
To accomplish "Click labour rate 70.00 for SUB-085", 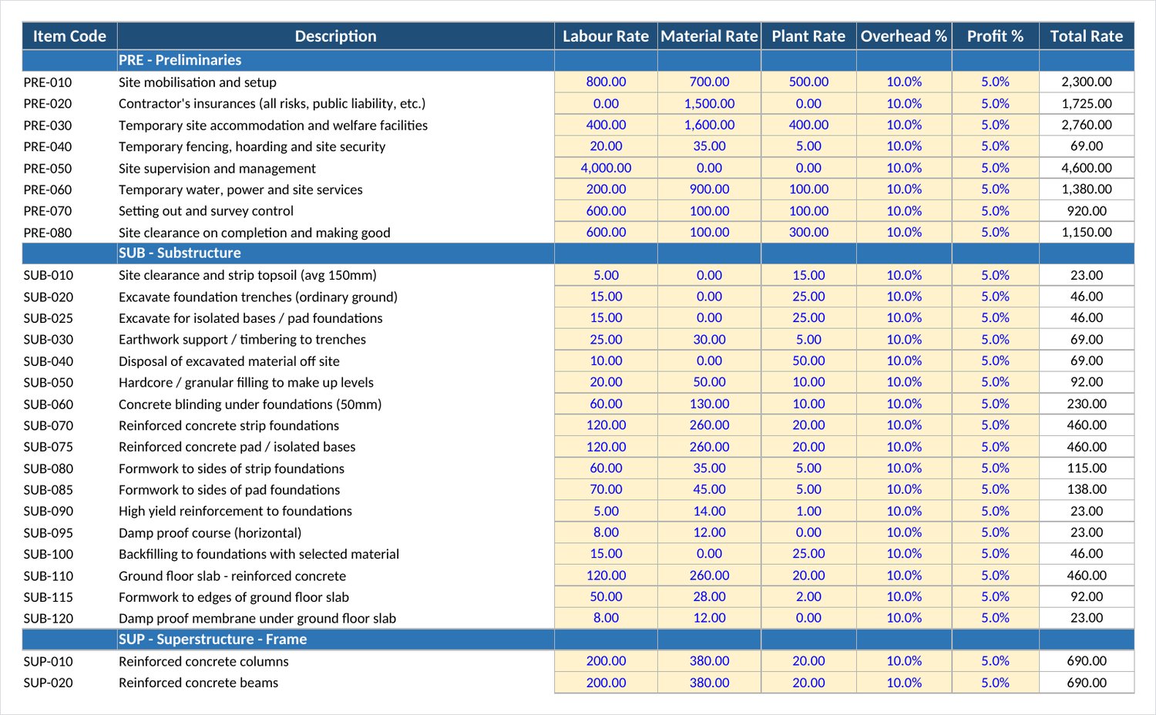I will tap(606, 489).
